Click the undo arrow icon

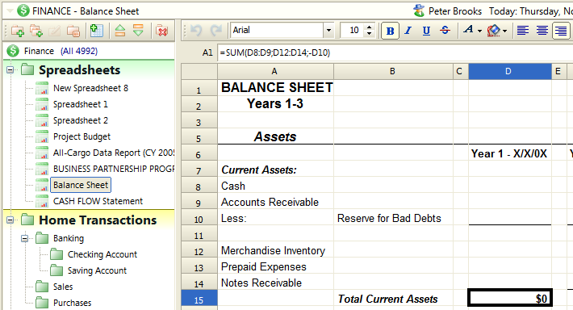[x=196, y=31]
